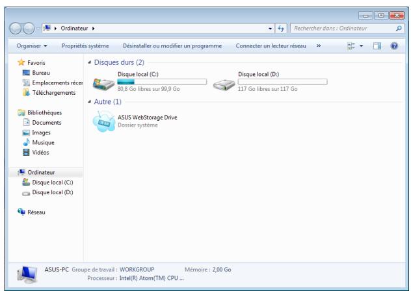Select the Disque local (C:) drive icon
This screenshot has width=411, height=291.
103,84
